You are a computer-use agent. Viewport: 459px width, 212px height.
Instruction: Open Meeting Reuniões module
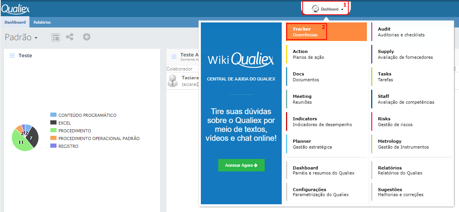tap(326, 99)
